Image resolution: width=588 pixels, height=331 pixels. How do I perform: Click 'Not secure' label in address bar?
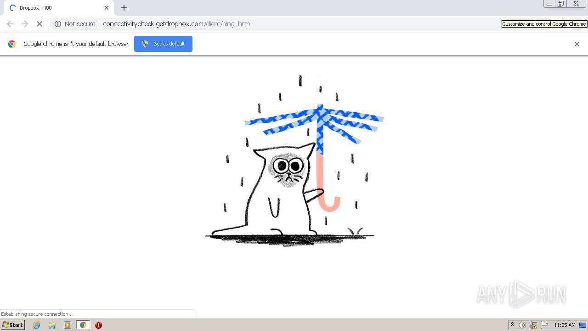click(x=80, y=24)
